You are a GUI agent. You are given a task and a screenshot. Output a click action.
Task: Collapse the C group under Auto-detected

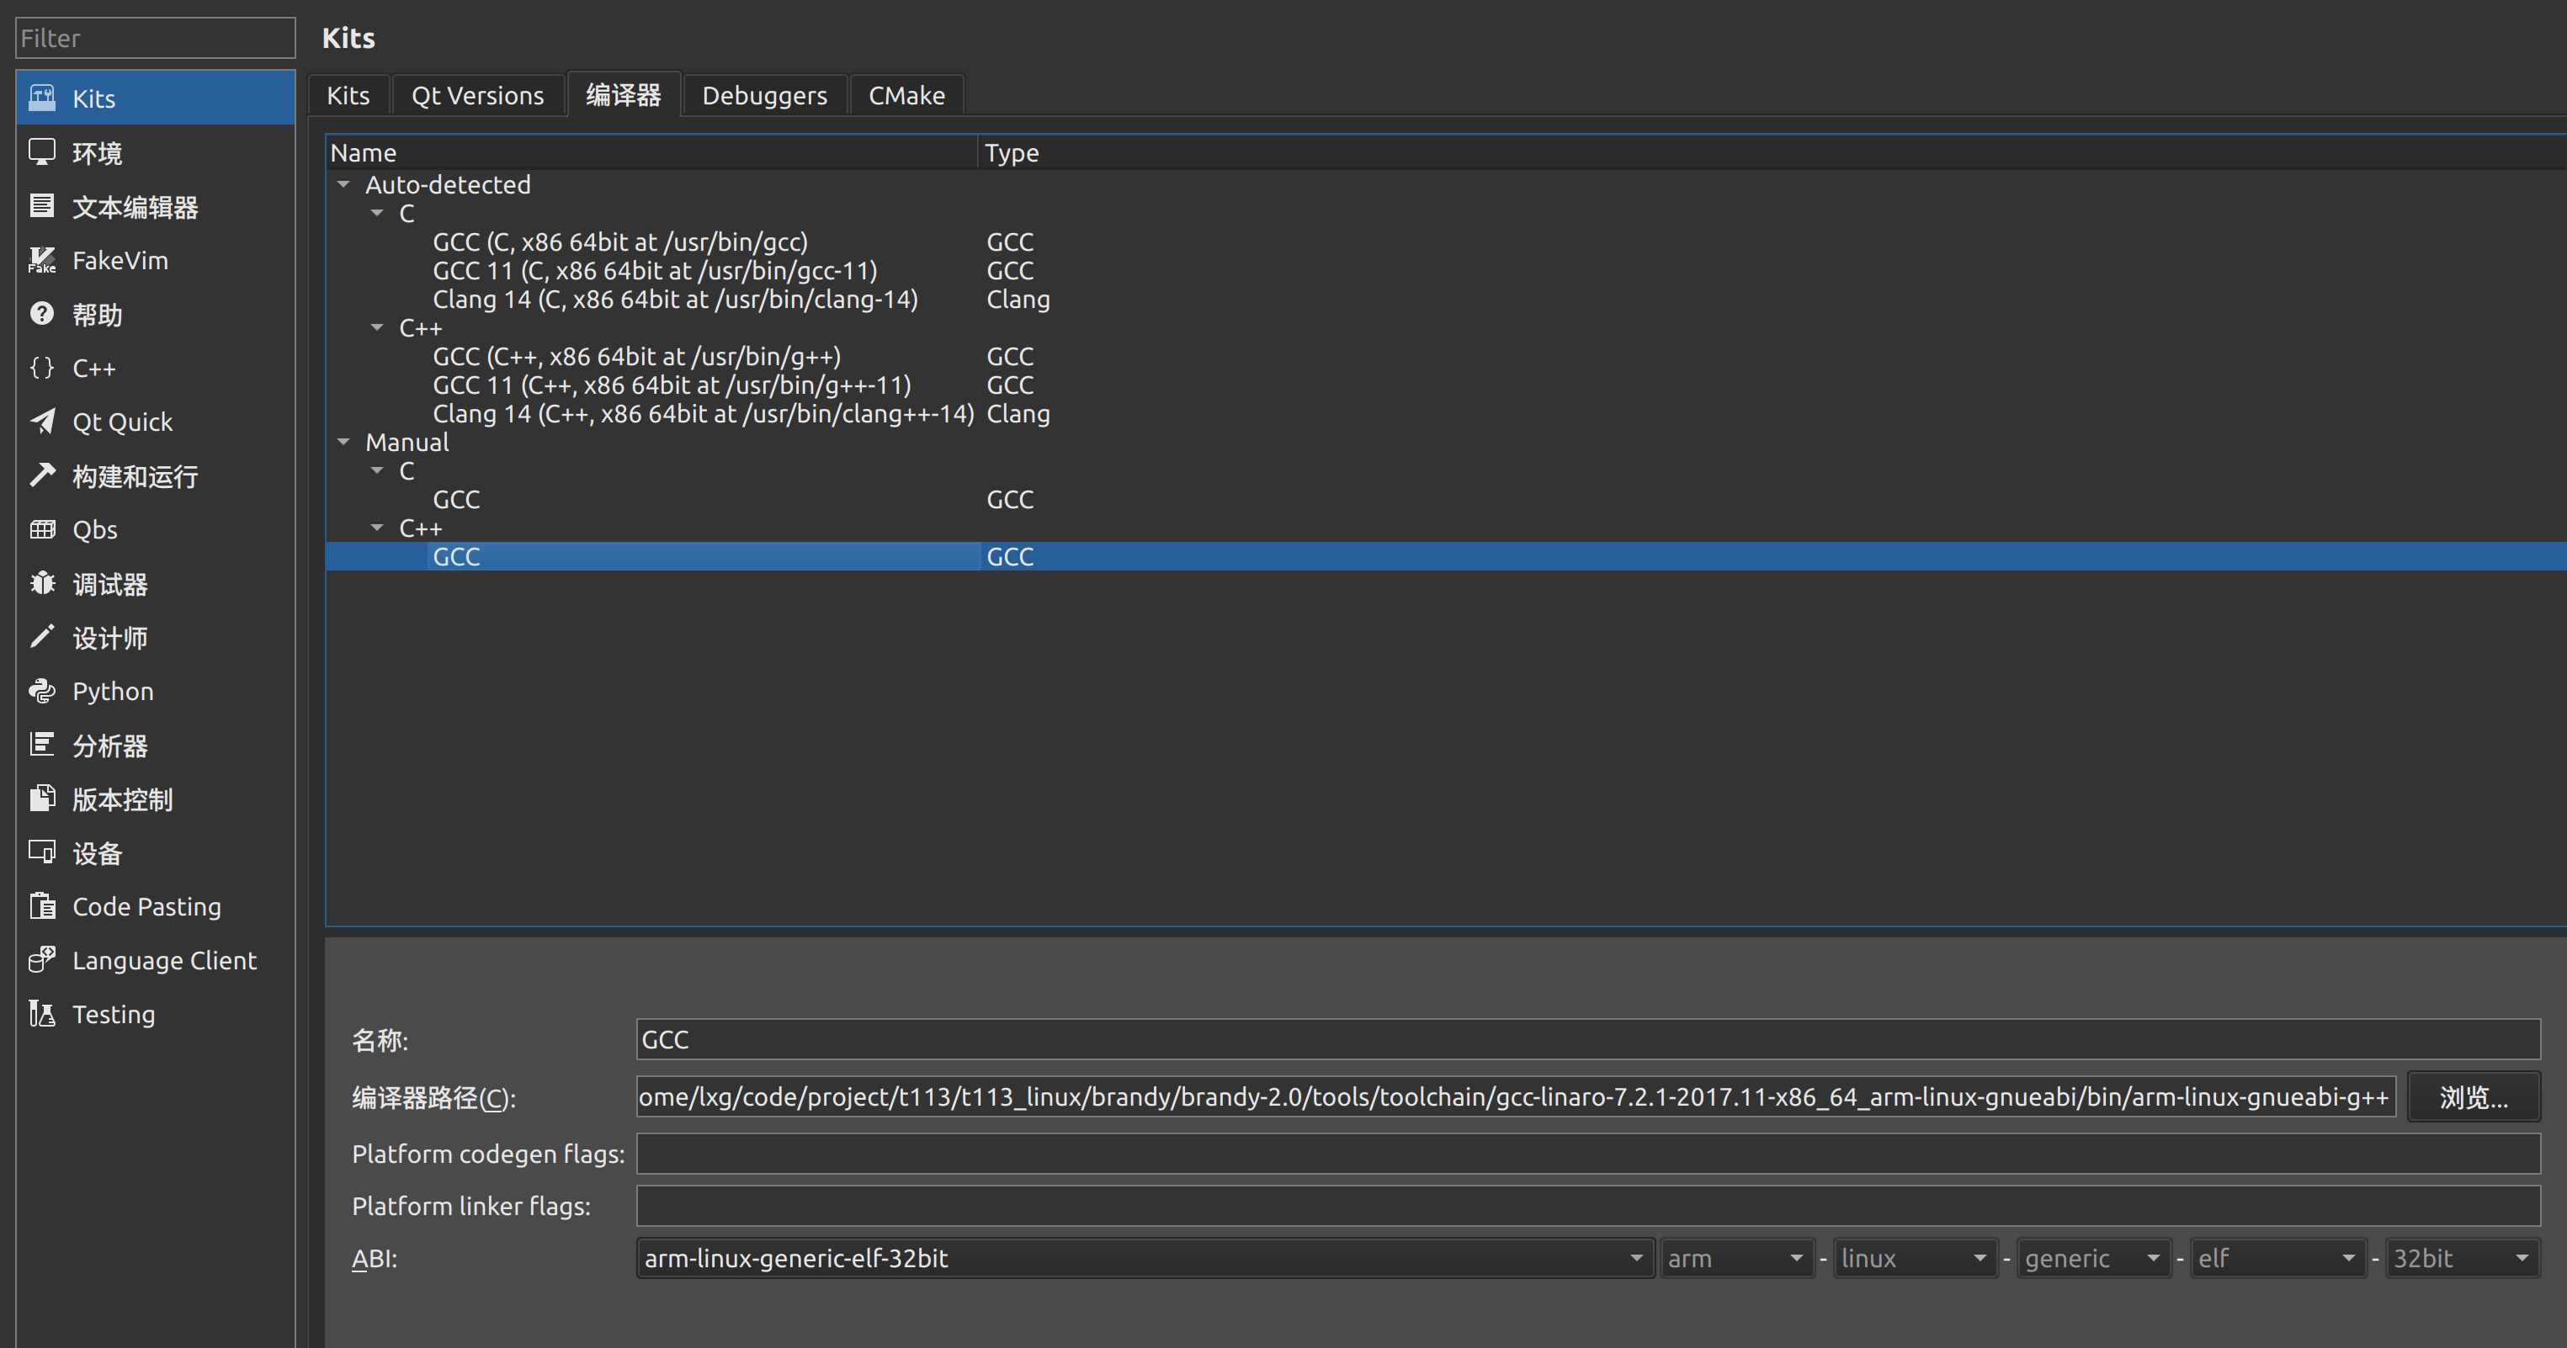(377, 213)
